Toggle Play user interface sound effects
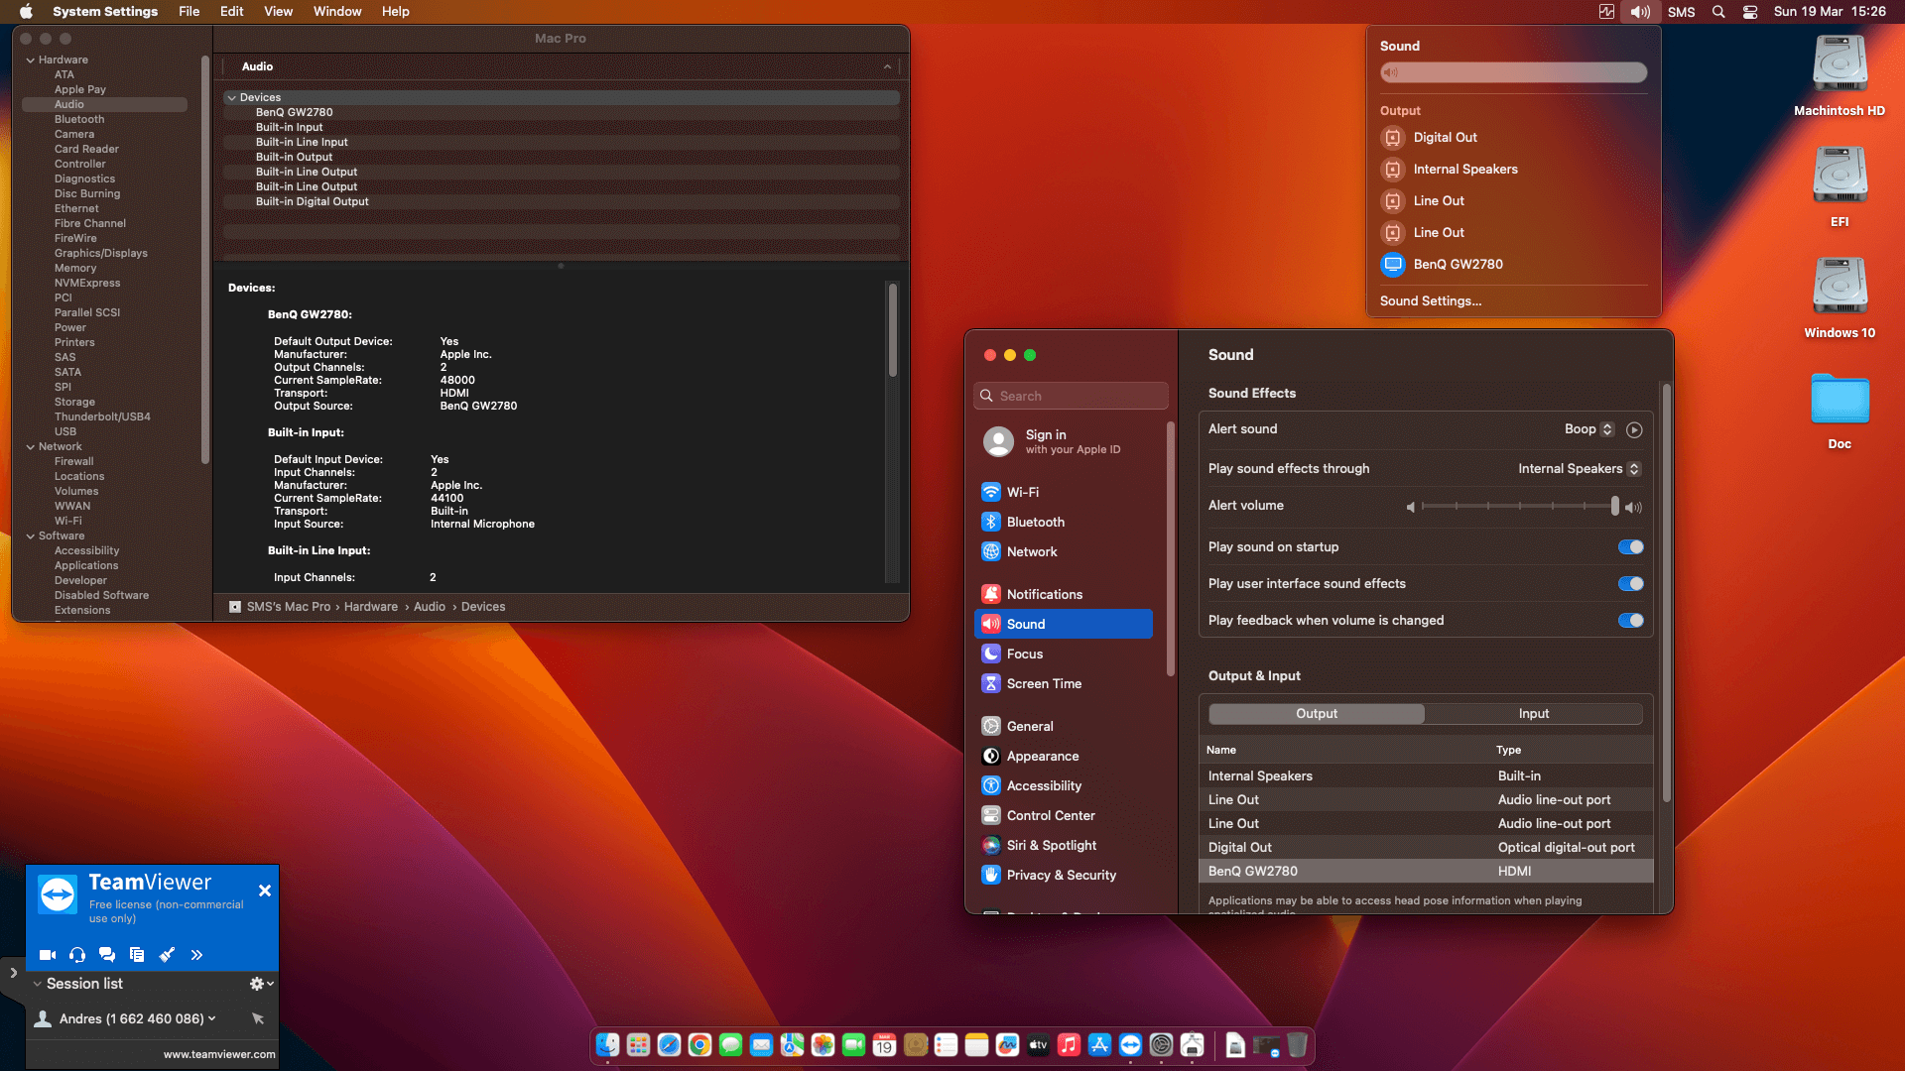Viewport: 1905px width, 1071px height. click(1630, 584)
